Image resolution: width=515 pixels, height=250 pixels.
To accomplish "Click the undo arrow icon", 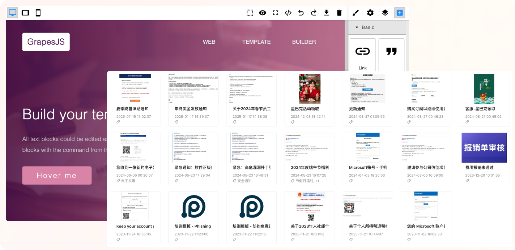I will [301, 13].
